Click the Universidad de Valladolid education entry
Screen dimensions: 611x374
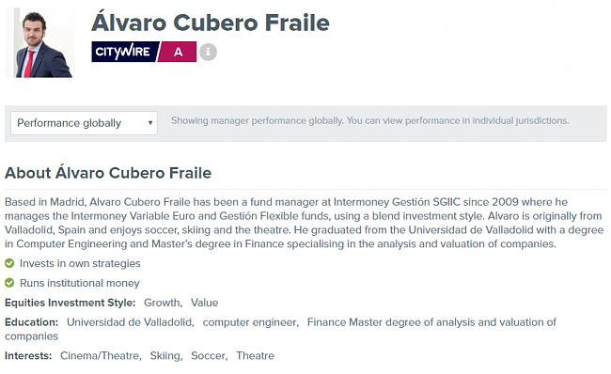point(130,322)
